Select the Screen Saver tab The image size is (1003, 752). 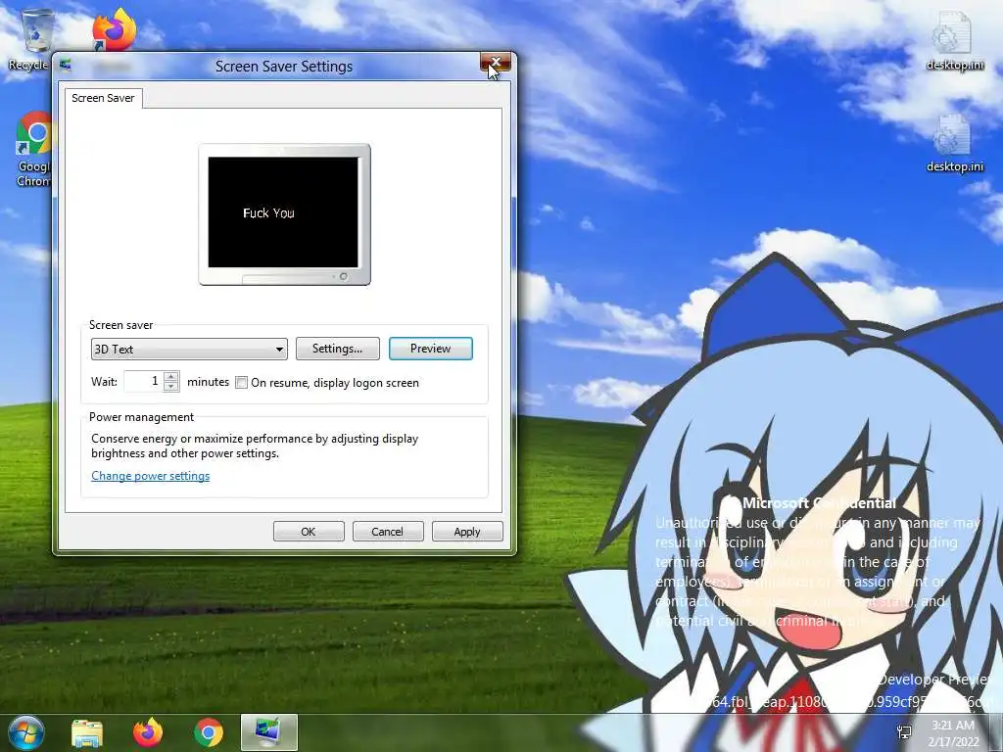[103, 98]
